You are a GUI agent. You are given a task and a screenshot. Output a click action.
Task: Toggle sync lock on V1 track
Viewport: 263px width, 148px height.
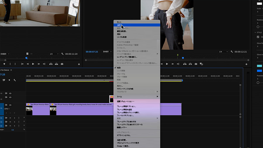tap(6, 105)
